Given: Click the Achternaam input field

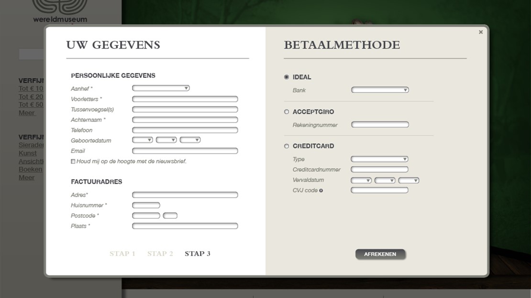Looking at the screenshot, I should point(185,120).
